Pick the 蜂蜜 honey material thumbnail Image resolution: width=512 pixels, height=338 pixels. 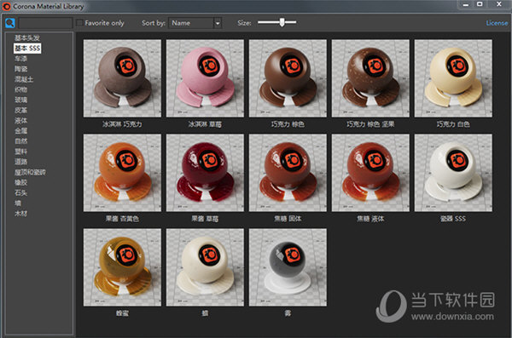tap(122, 267)
